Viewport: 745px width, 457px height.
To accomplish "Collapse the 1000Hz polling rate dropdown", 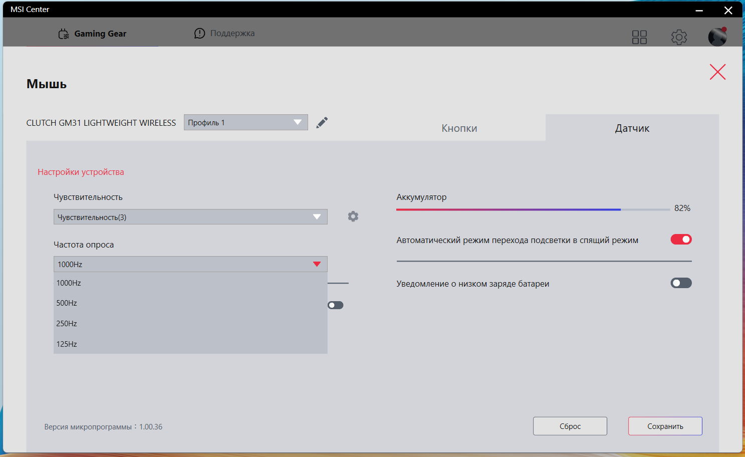I will (190, 264).
